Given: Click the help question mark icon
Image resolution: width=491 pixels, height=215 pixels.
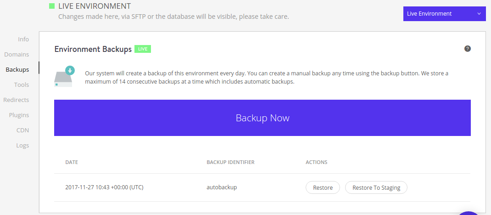Looking at the screenshot, I should click(468, 49).
